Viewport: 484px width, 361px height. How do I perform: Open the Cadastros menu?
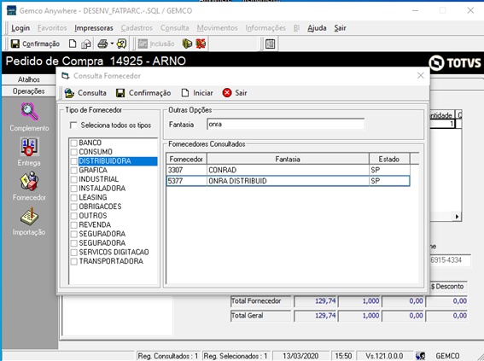point(137,28)
